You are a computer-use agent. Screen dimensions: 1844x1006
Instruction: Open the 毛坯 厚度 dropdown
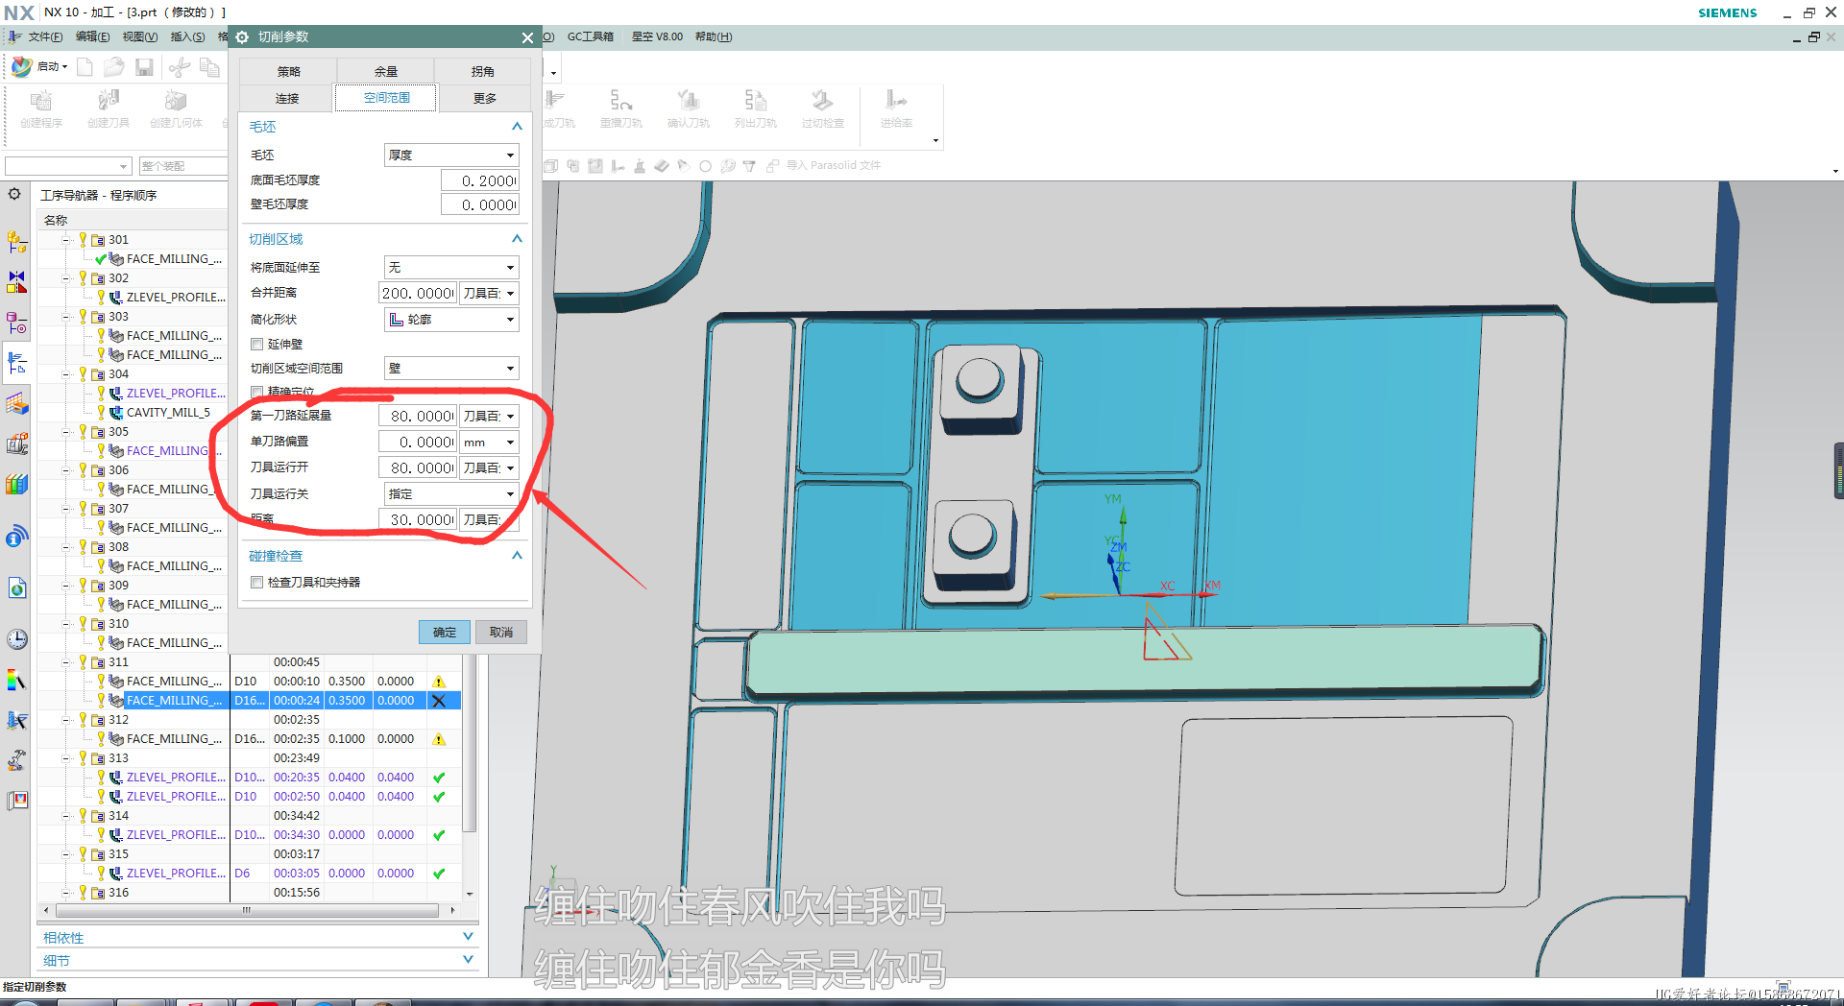click(451, 155)
